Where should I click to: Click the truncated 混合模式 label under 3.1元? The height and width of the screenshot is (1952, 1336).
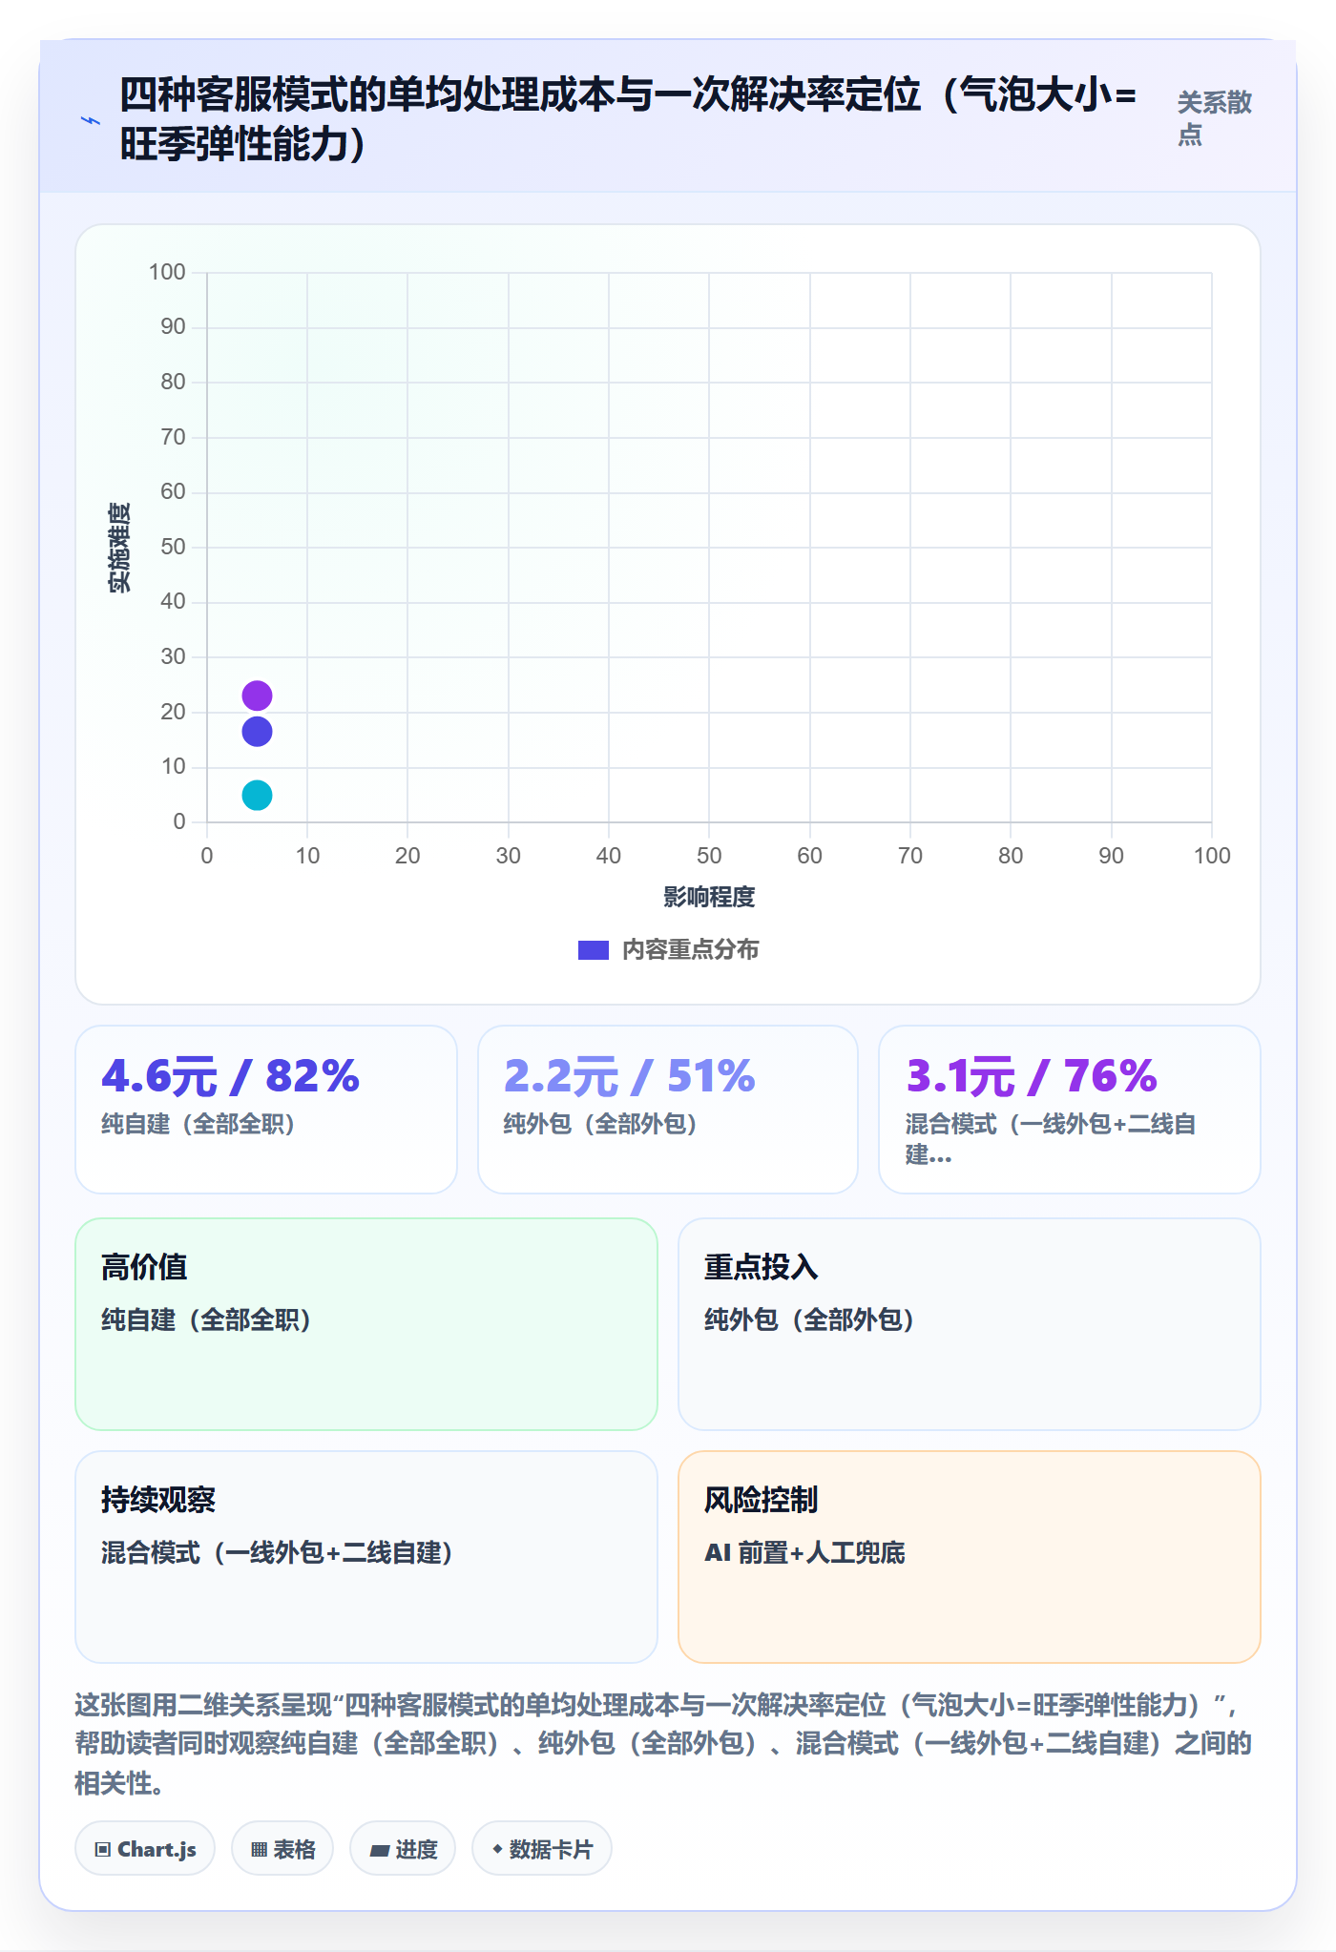(x=1051, y=1139)
